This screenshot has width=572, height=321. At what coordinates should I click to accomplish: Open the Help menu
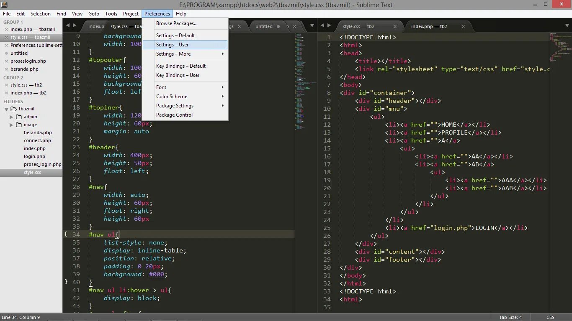click(181, 14)
